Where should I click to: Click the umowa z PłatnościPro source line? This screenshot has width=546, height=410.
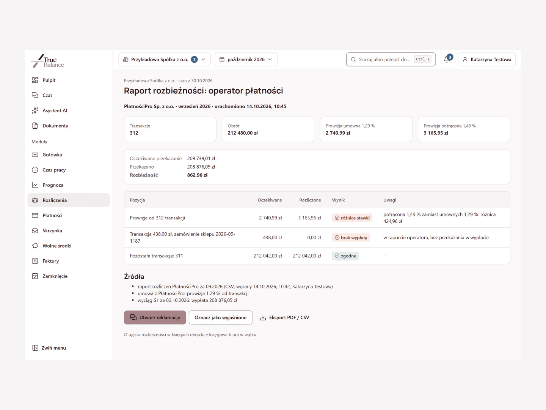coord(193,293)
